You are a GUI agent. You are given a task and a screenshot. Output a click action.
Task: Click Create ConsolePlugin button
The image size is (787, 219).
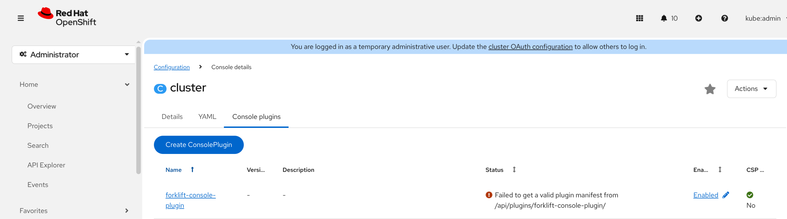(x=199, y=145)
